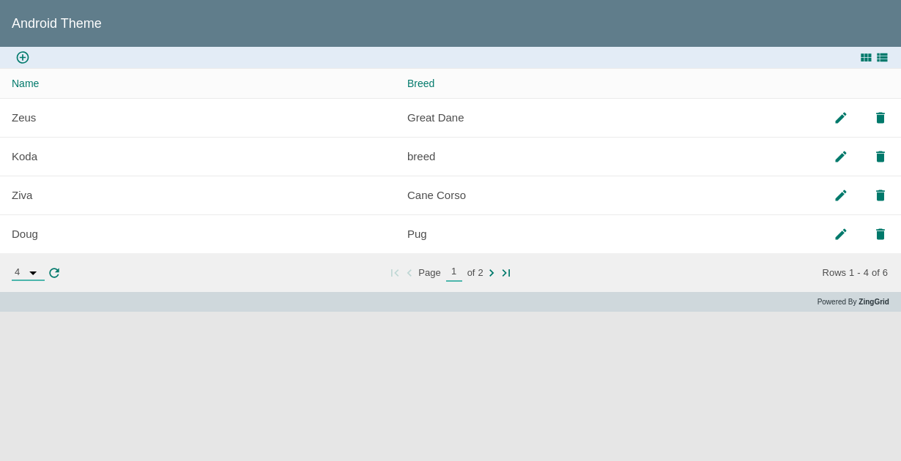Image resolution: width=901 pixels, height=461 pixels.
Task: Delete Koda using the trash icon
Action: pyautogui.click(x=880, y=157)
